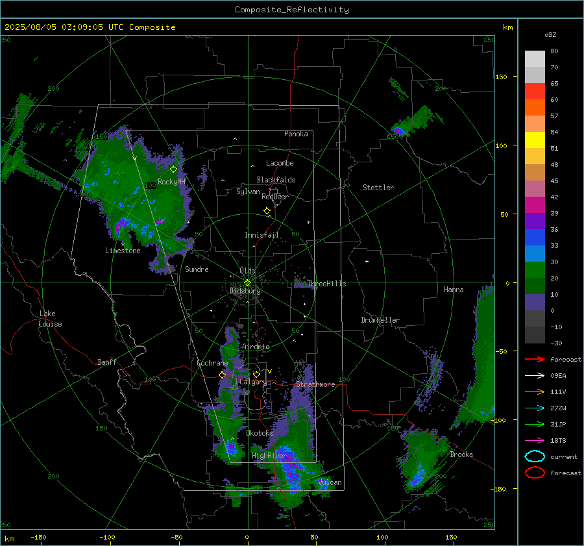Click the Lacombe label
This screenshot has width=584, height=546.
(280, 163)
